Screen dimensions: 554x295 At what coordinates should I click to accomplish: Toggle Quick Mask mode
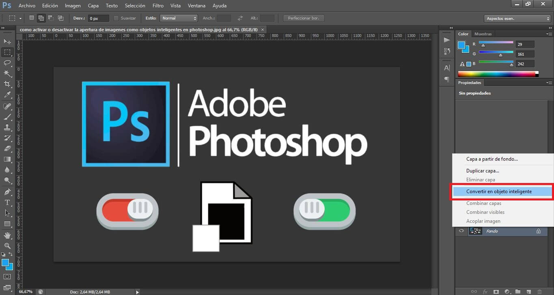coord(7,277)
